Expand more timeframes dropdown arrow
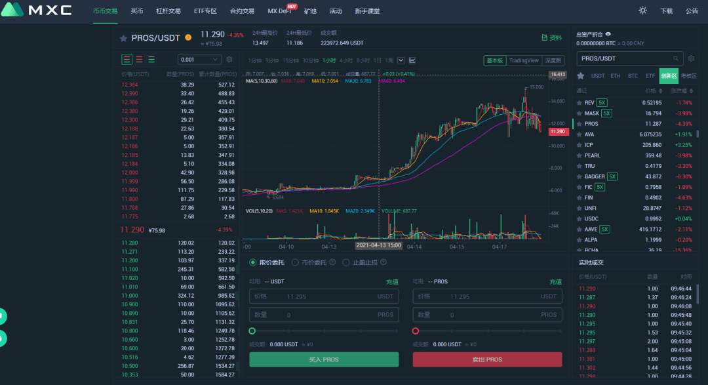Image resolution: width=708 pixels, height=385 pixels. tap(401, 60)
